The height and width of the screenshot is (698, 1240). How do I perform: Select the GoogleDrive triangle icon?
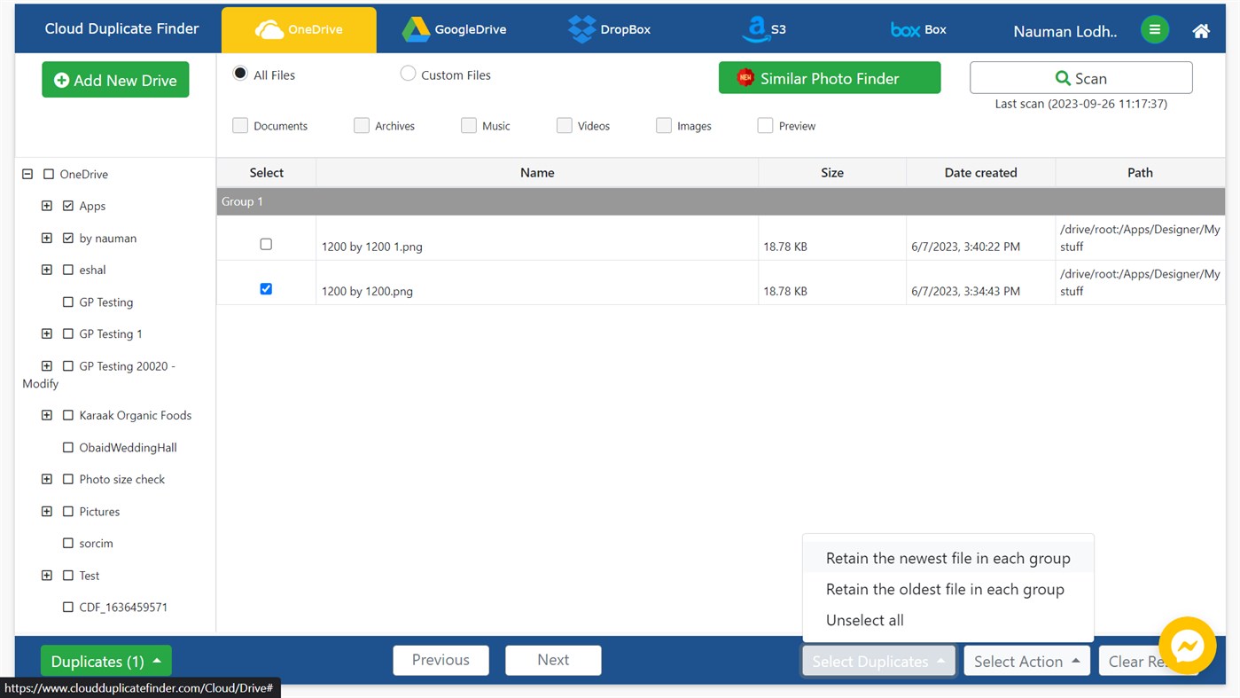416,28
